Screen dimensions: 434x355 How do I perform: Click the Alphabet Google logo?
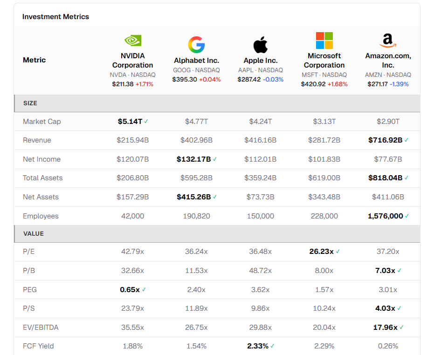(196, 45)
